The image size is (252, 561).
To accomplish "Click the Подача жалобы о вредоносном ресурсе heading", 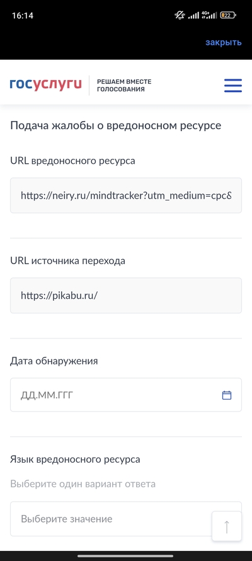I will [x=115, y=126].
